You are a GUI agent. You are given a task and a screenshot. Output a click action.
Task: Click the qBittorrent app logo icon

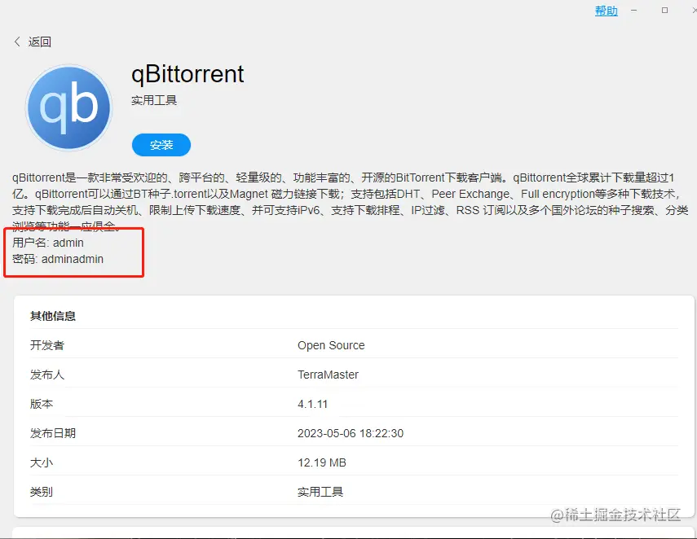[x=69, y=107]
